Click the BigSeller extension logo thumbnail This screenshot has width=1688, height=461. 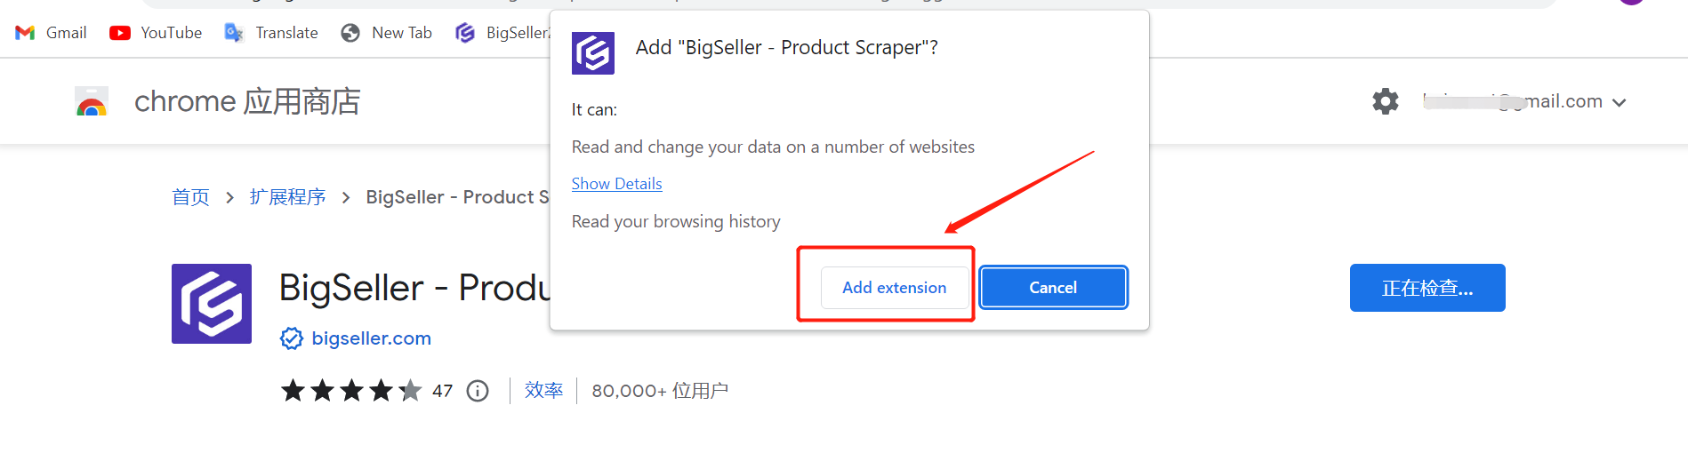[212, 304]
